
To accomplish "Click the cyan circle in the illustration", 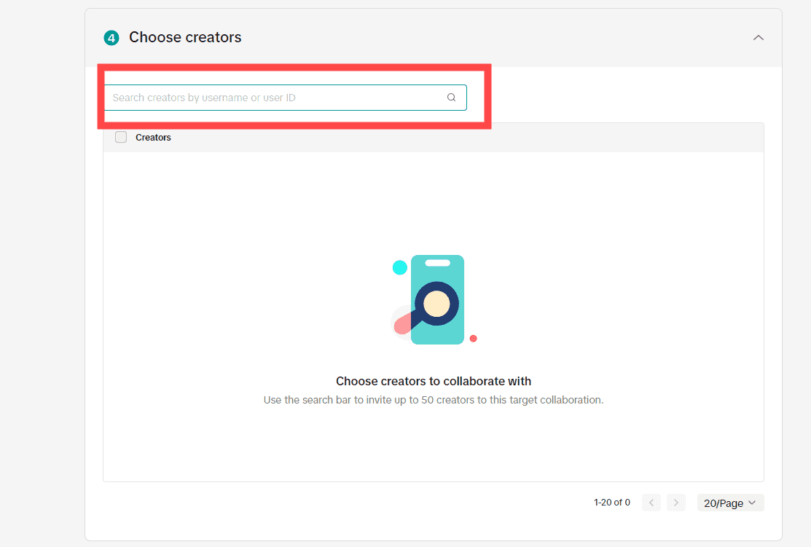I will (x=400, y=267).
